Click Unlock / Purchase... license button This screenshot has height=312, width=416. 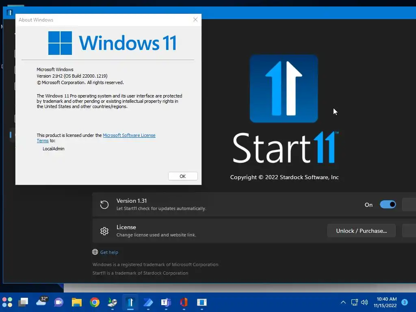(x=361, y=231)
